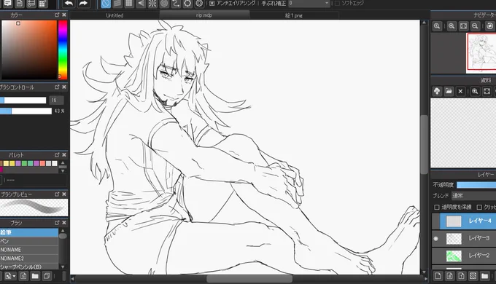The width and height of the screenshot is (496, 284).
Task: Click the Navigator 100% zoom icon
Action: [x=437, y=26]
